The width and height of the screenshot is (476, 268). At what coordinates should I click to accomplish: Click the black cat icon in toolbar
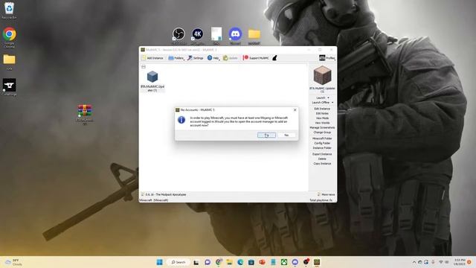pos(274,58)
